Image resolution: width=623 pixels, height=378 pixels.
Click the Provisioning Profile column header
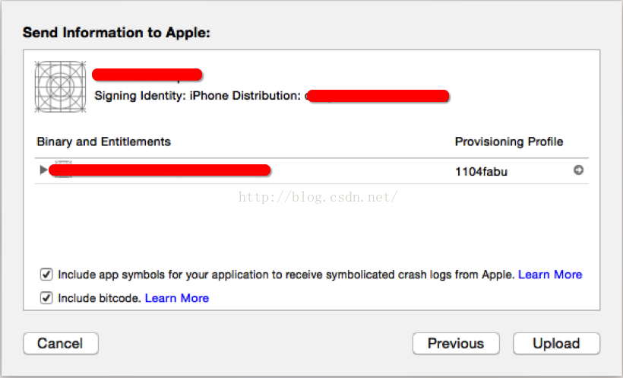(x=509, y=141)
